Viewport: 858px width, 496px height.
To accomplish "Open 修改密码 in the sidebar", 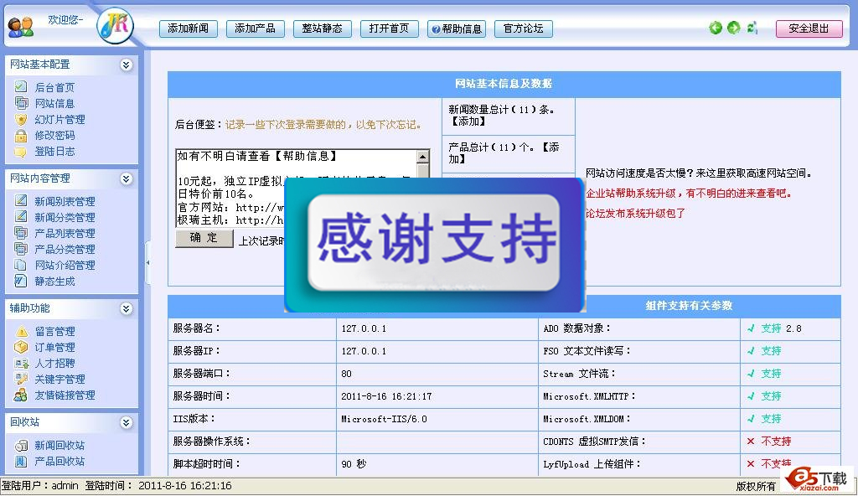I will point(54,135).
